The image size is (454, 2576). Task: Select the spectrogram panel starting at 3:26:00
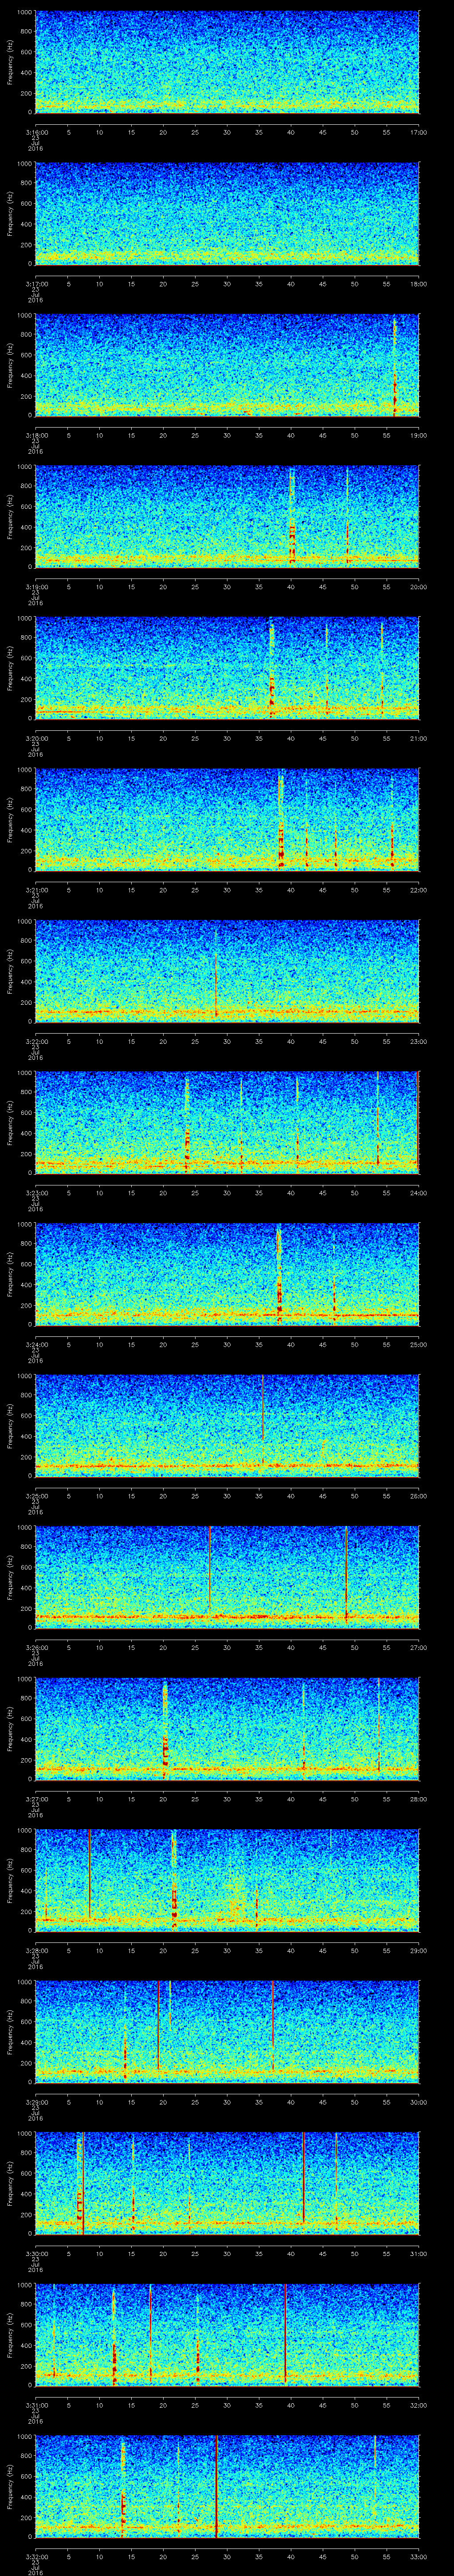pyautogui.click(x=227, y=1577)
